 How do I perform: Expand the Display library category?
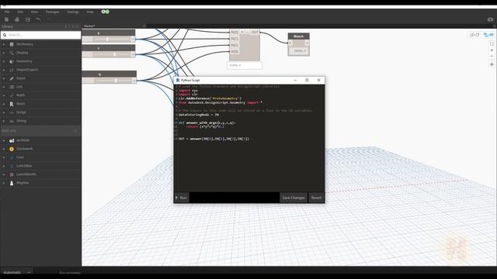coord(4,53)
